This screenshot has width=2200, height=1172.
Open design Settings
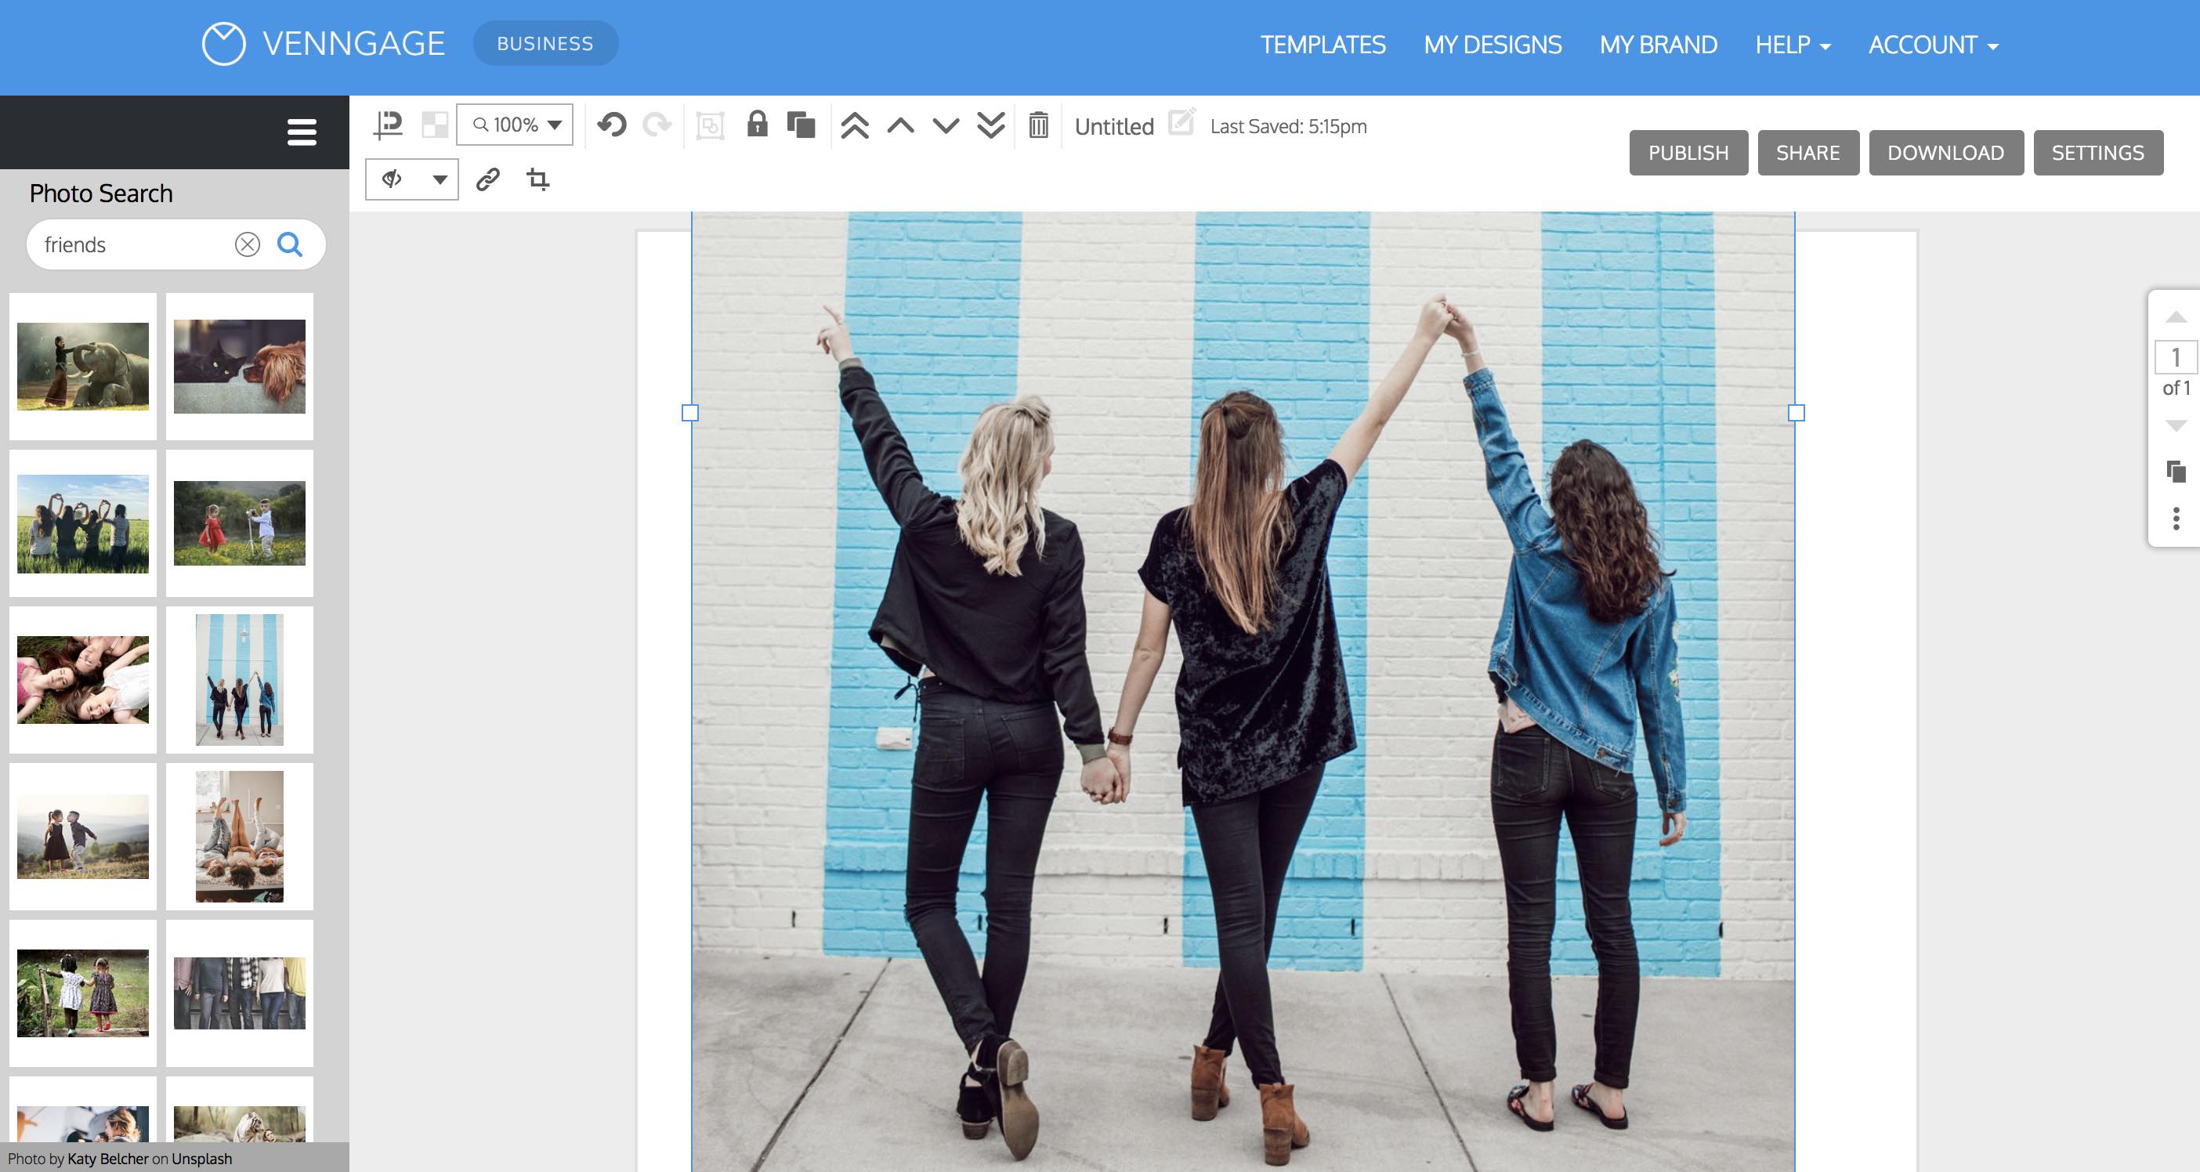(2098, 153)
